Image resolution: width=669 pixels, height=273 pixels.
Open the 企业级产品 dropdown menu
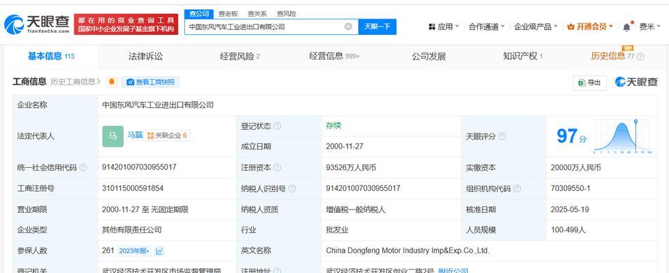537,27
